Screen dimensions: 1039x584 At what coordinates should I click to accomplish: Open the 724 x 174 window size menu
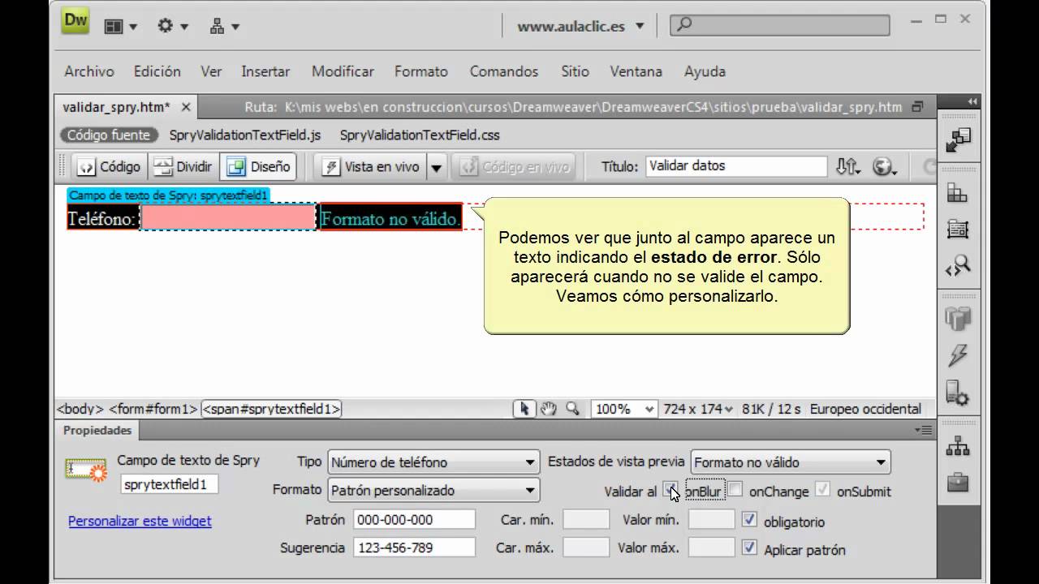point(697,409)
